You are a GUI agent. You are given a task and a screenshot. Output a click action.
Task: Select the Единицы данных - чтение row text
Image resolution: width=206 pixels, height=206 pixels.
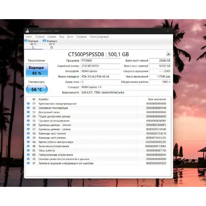pos(55,125)
